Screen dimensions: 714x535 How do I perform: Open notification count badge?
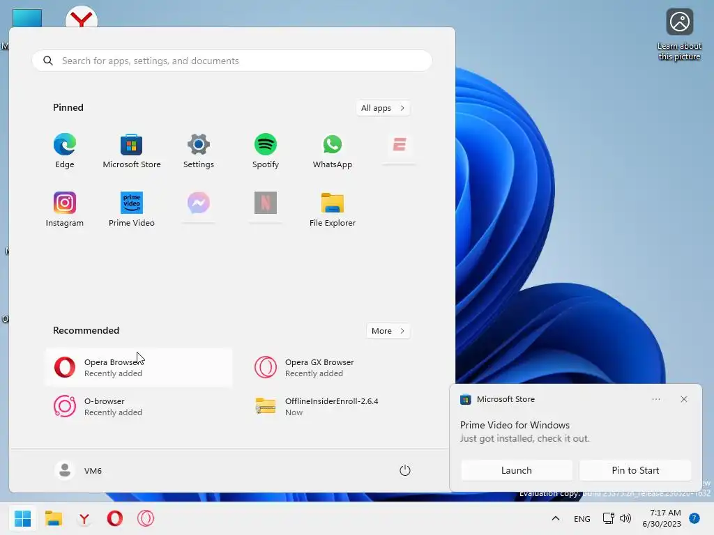(694, 518)
